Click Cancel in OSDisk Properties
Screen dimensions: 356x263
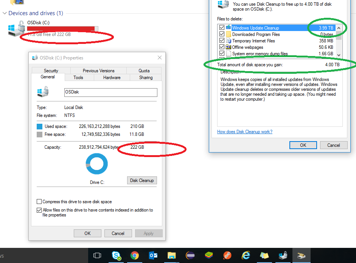[118, 233]
